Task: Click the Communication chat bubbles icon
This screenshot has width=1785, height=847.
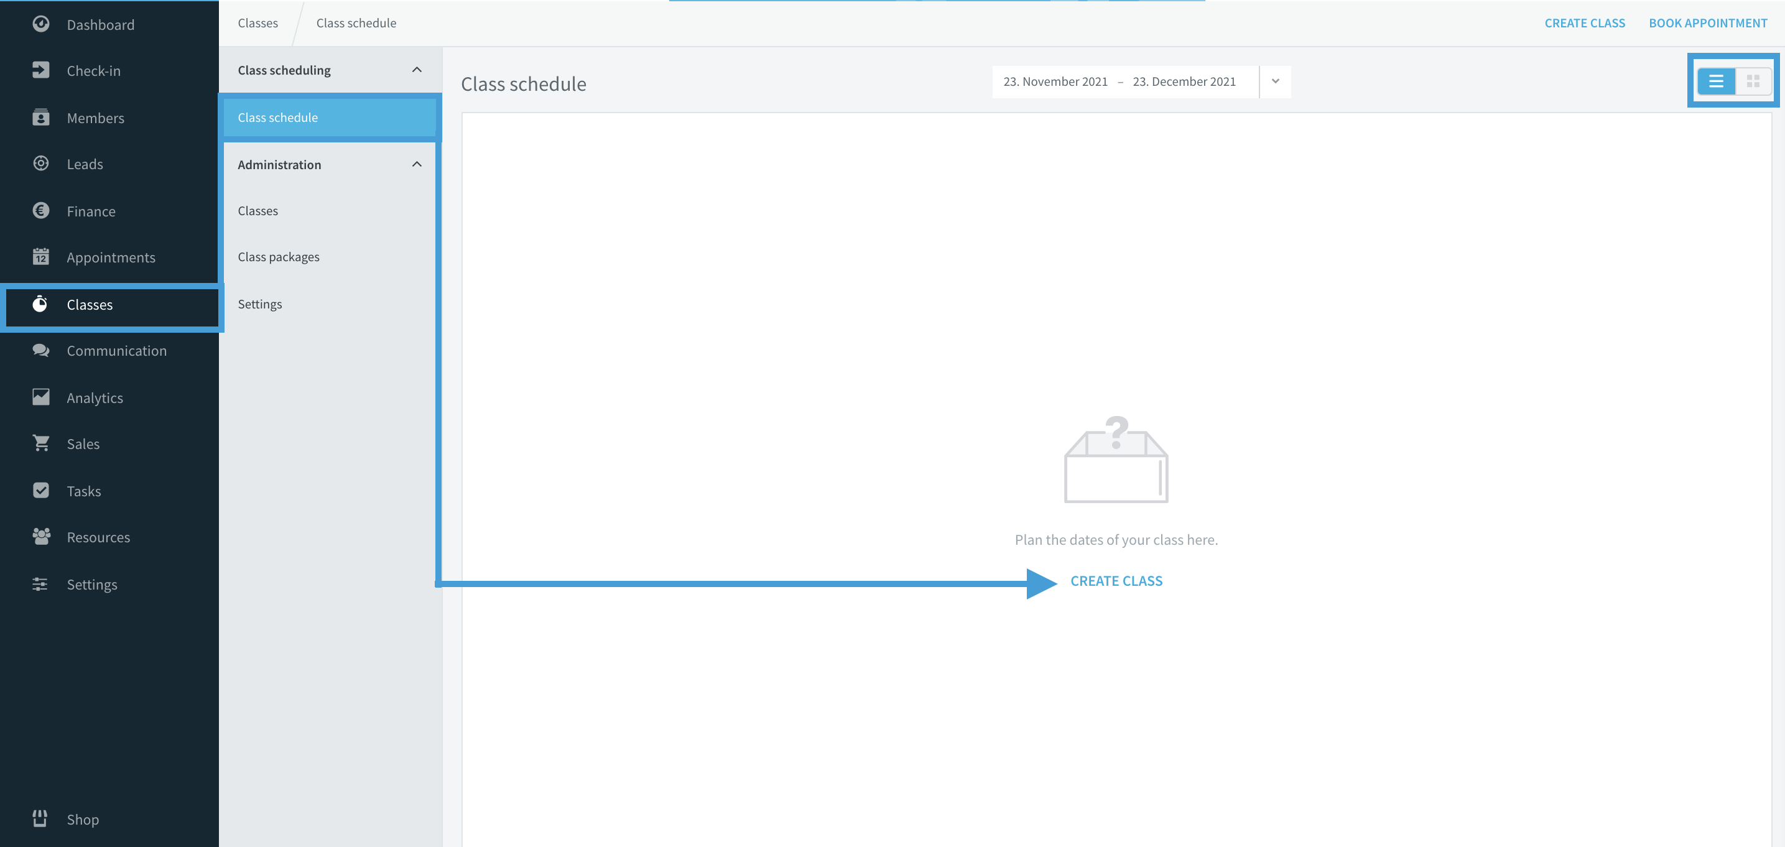Action: 41,350
